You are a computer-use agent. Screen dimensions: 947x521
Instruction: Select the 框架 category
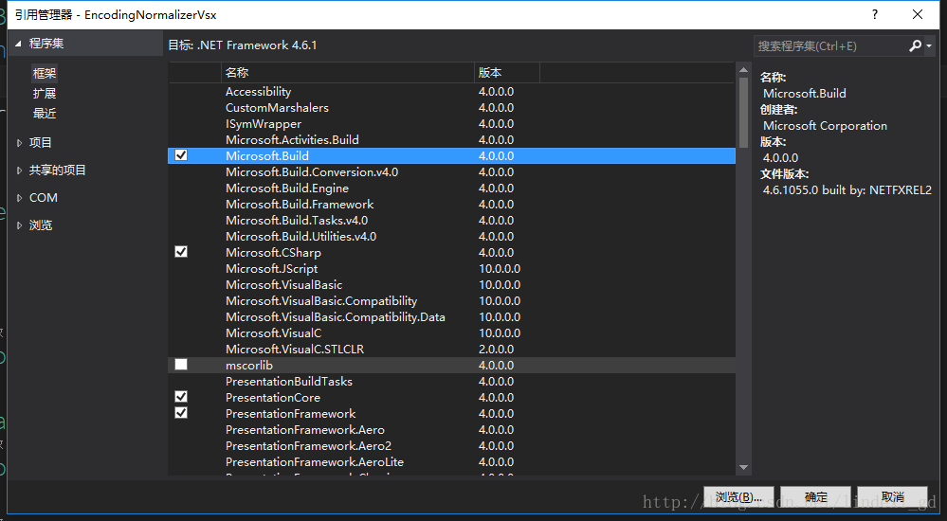click(45, 73)
